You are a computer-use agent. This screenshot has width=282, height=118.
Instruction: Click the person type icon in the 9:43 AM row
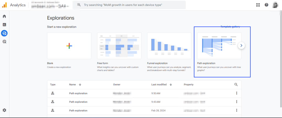click(x=53, y=102)
